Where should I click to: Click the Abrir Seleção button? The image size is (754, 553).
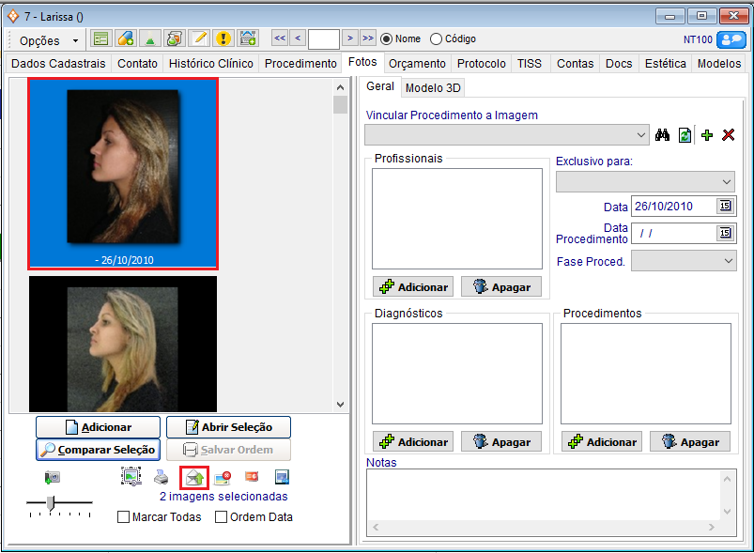click(228, 427)
